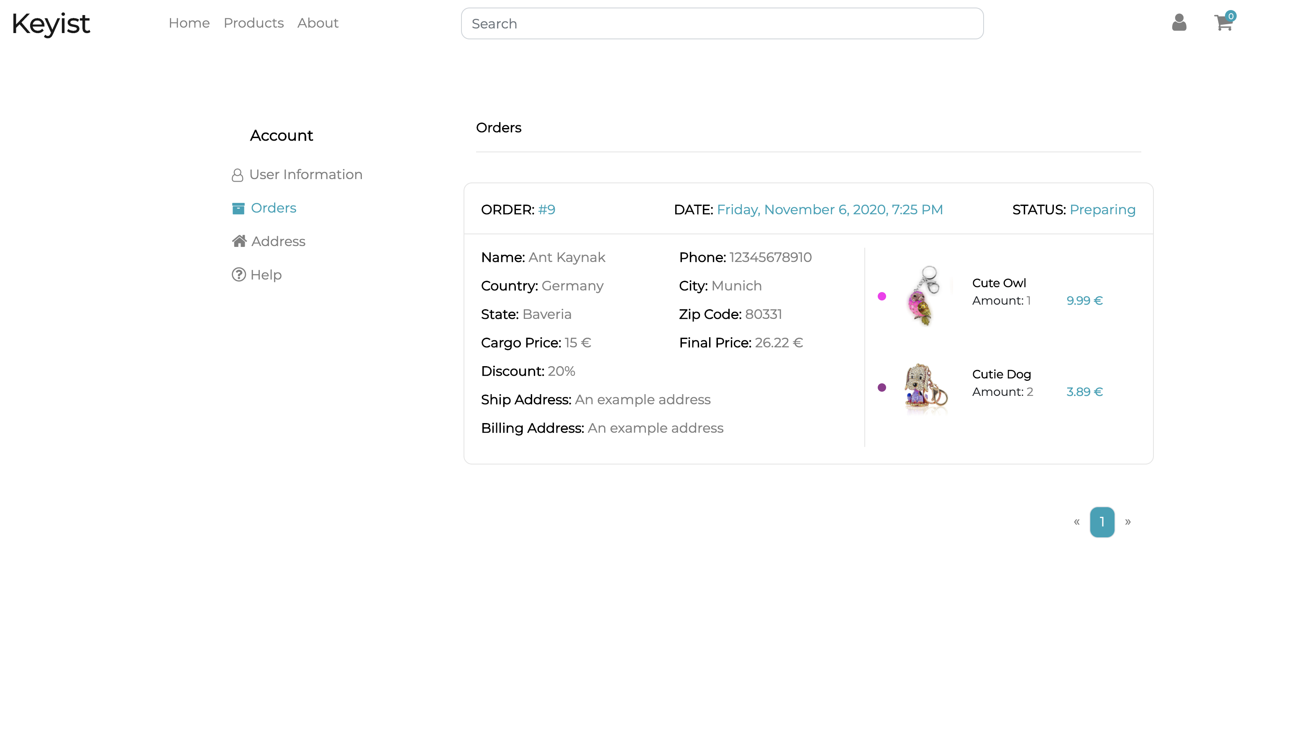
Task: Go to next page with » arrow
Action: (x=1127, y=521)
